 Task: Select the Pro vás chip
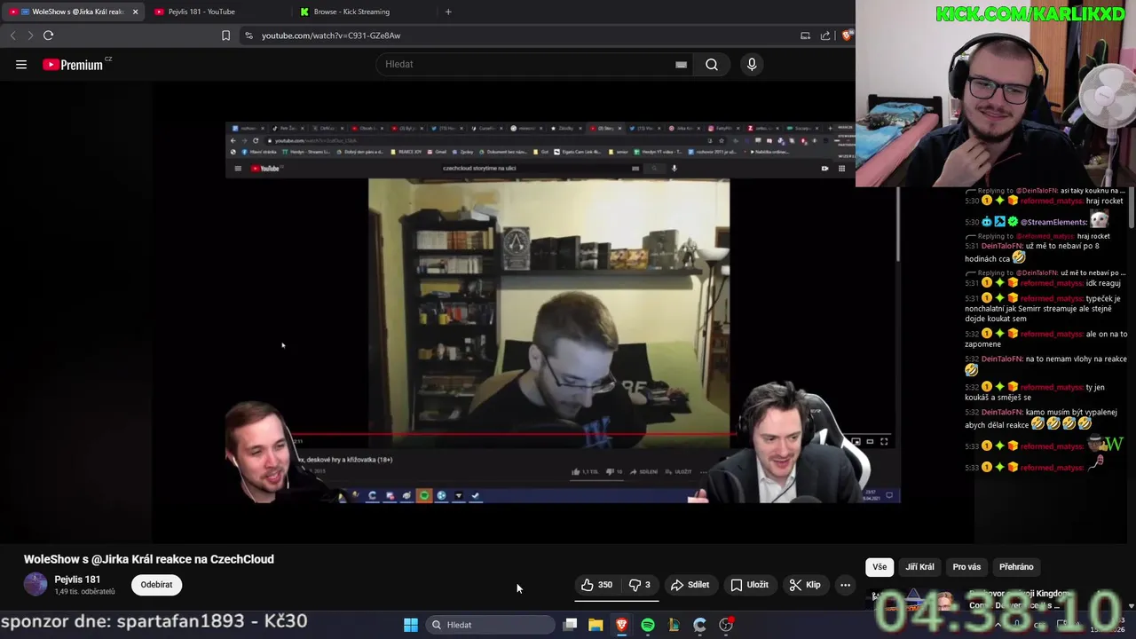point(966,567)
